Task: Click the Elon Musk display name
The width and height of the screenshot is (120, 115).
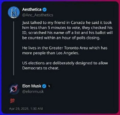Action: coord(32,86)
